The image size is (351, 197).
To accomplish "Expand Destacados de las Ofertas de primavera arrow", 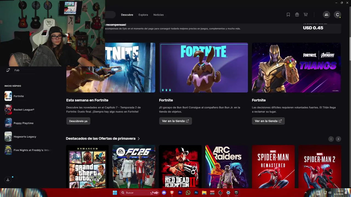I will click(139, 139).
